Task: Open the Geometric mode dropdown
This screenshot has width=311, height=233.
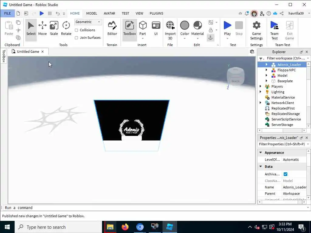Action: pos(88,22)
